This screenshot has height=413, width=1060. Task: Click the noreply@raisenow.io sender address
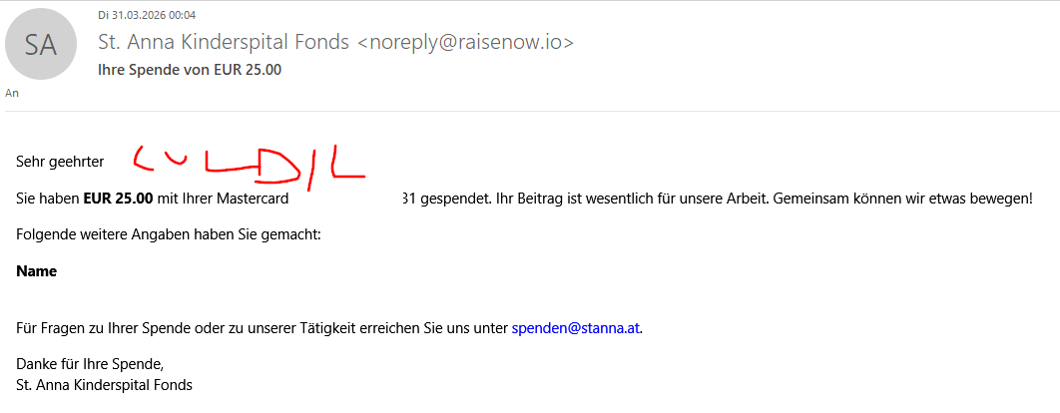tap(465, 42)
